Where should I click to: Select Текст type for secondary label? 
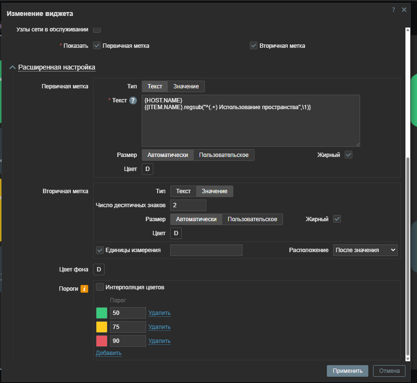pos(183,191)
